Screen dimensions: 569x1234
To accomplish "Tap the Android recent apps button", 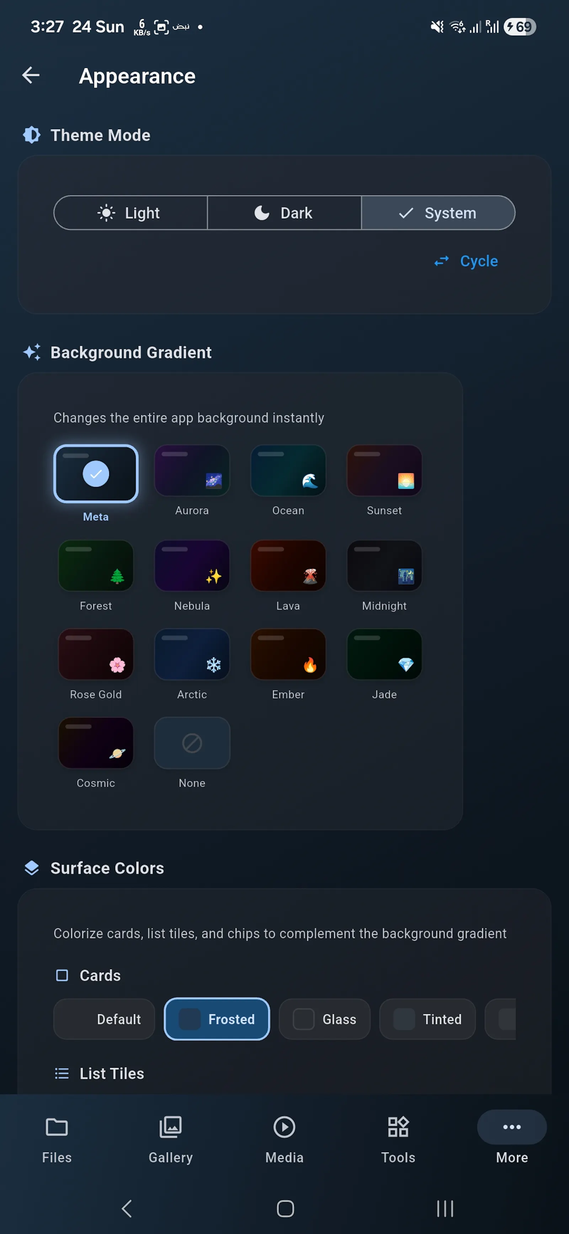I will point(445,1209).
